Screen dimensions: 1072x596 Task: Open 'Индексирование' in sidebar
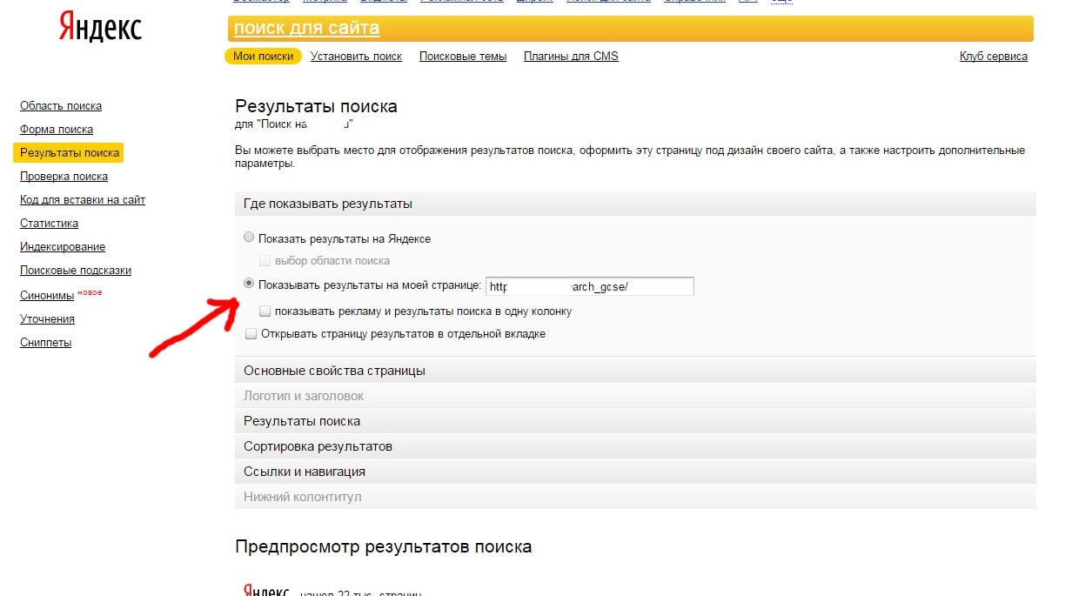[63, 247]
